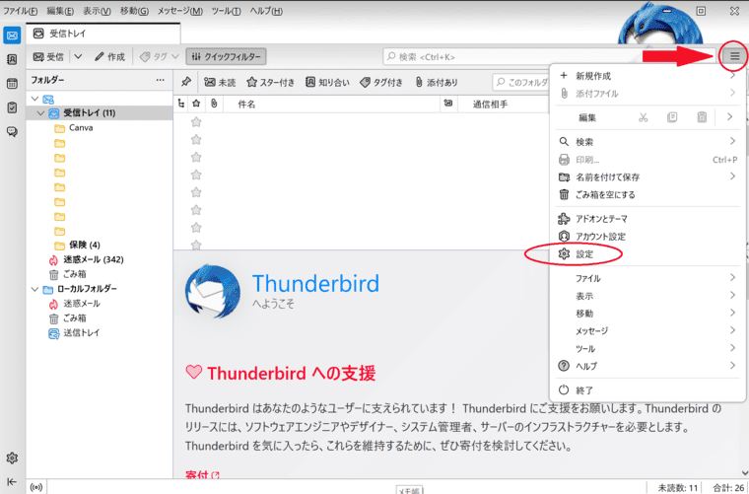Image resolution: width=749 pixels, height=494 pixels.
Task: Select 終了 to quit Thunderbird
Action: [647, 389]
